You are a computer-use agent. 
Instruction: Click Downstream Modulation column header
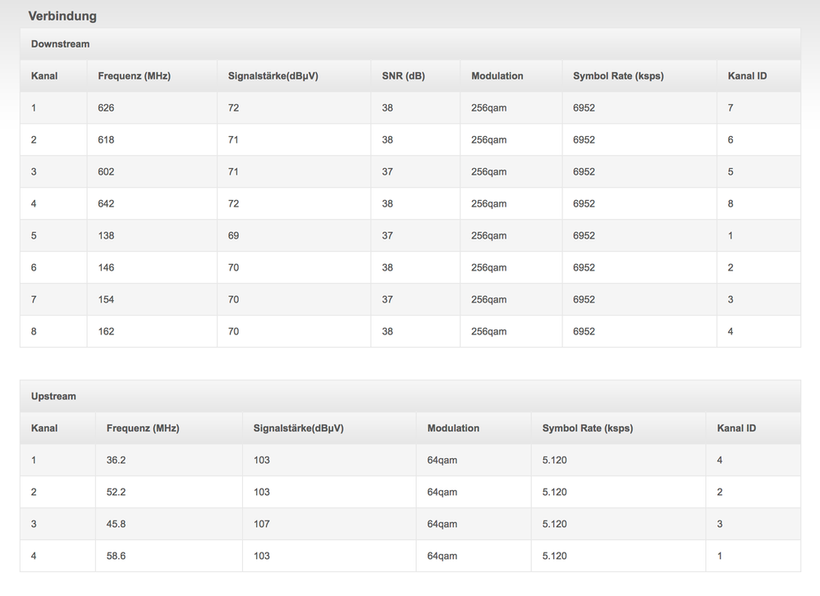497,75
